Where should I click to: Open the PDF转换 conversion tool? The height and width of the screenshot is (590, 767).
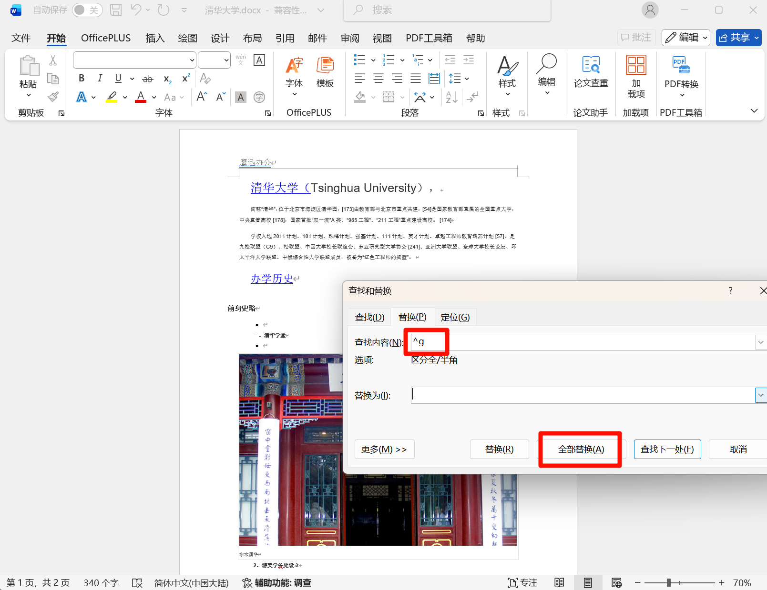(680, 71)
